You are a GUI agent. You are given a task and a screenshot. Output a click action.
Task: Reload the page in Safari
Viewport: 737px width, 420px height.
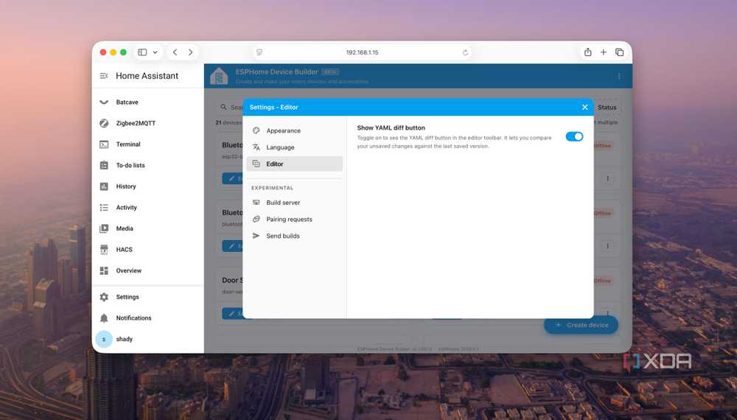[x=465, y=52]
